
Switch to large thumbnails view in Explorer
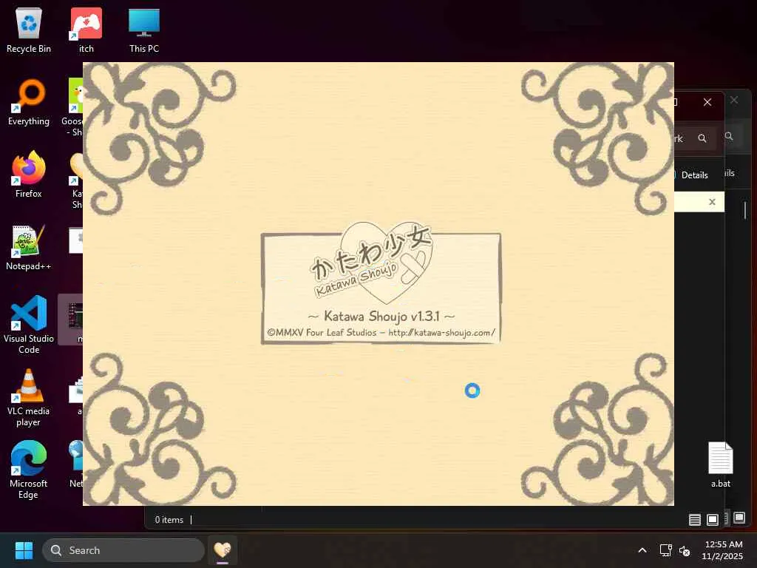(713, 520)
